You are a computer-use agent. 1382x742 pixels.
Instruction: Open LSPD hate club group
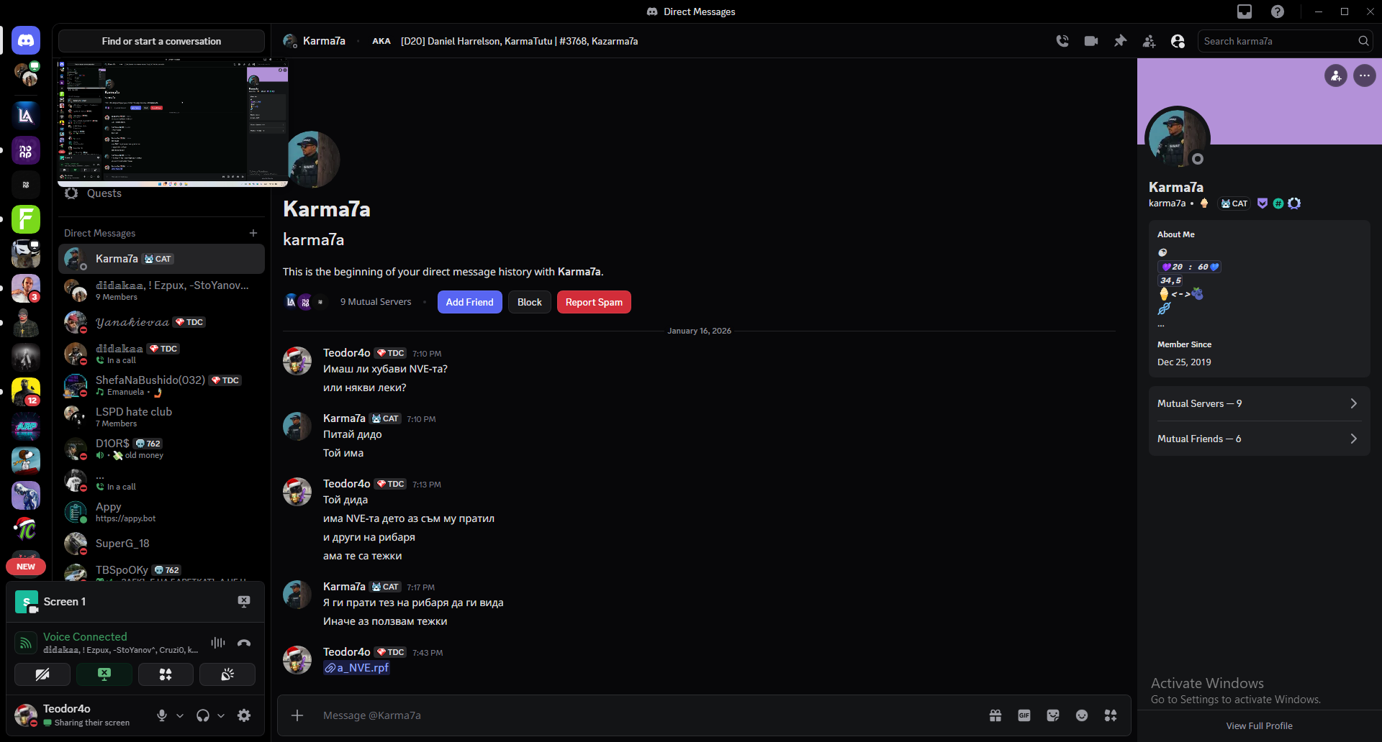click(x=161, y=417)
